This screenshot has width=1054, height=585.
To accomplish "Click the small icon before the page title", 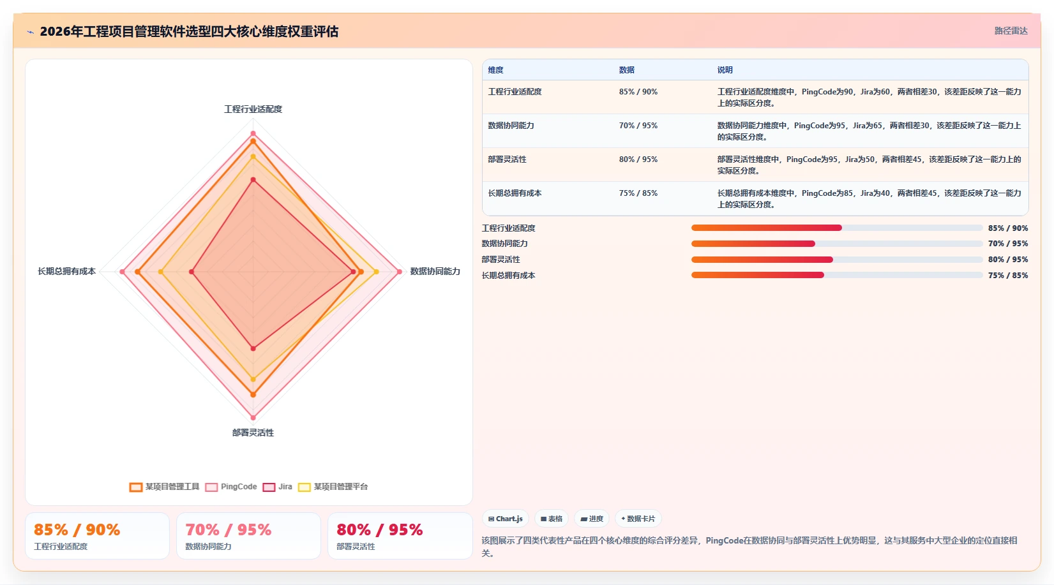I will coord(30,32).
